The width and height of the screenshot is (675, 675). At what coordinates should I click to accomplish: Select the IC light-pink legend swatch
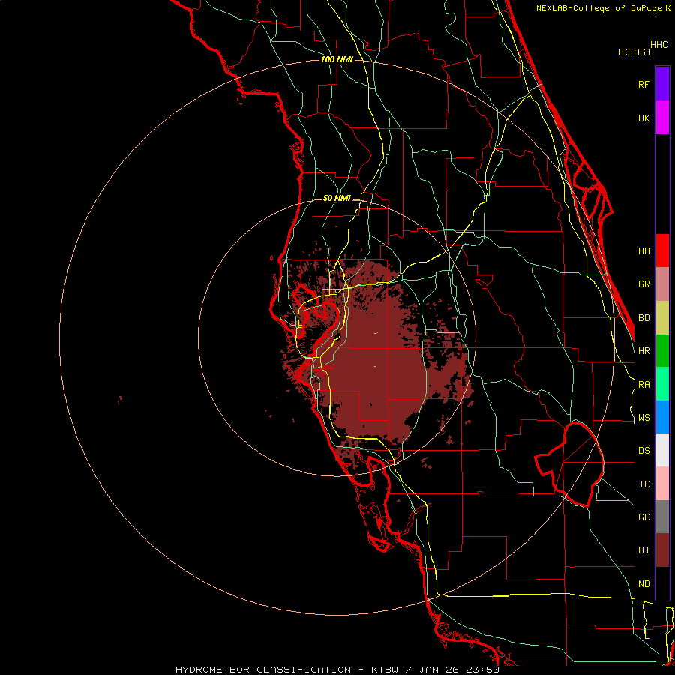click(x=662, y=484)
